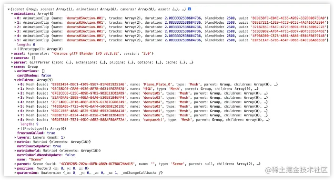Expand the layers: Layers property
This screenshot has width=334, height=180.
(16, 138)
